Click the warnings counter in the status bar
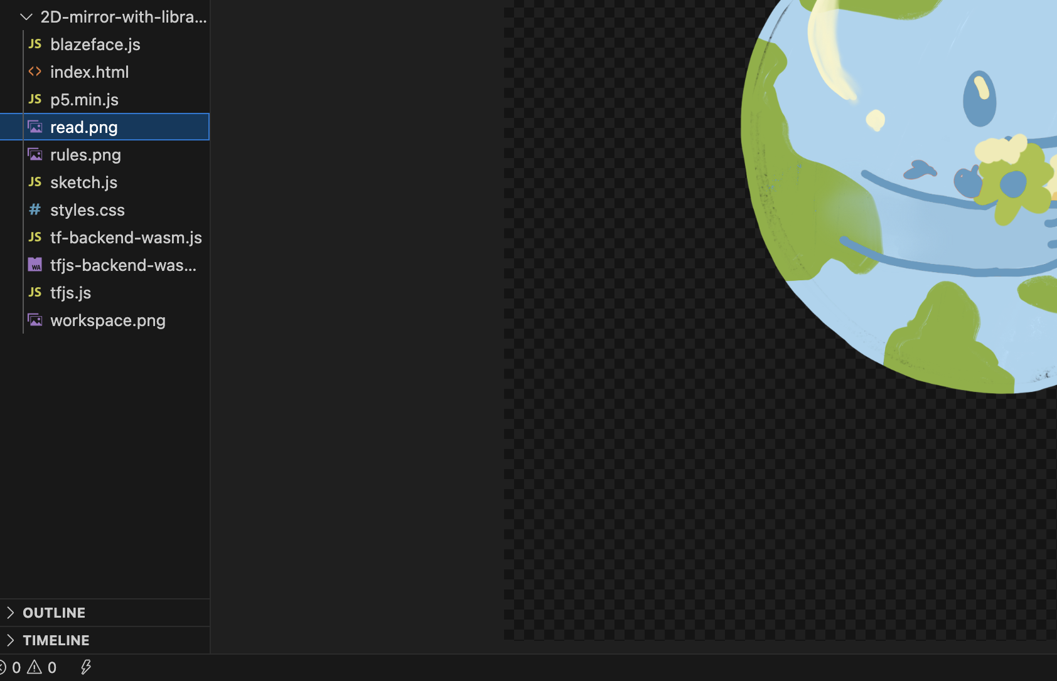Screen dimensions: 1057x681 pos(44,667)
